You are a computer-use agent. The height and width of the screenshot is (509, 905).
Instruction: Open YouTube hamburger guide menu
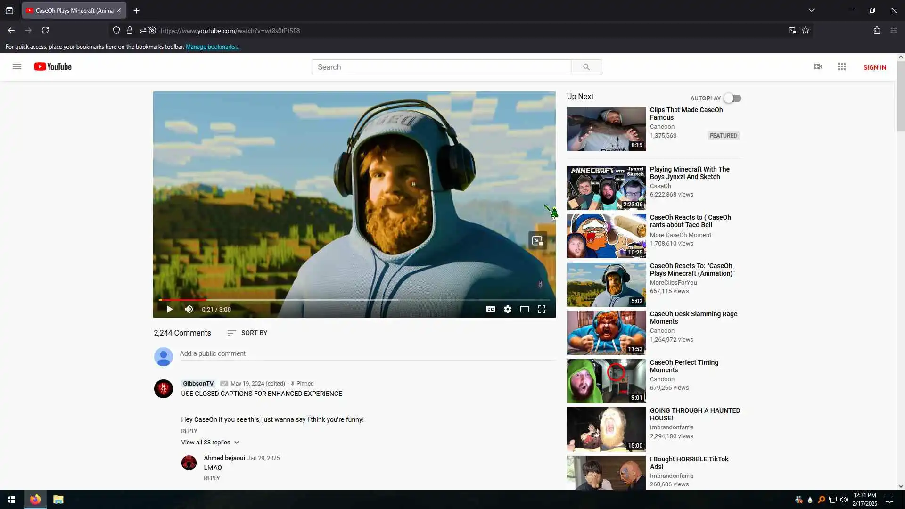[x=17, y=66]
